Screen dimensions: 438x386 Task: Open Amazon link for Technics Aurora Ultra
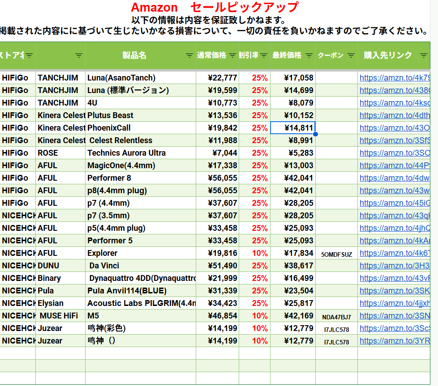395,153
